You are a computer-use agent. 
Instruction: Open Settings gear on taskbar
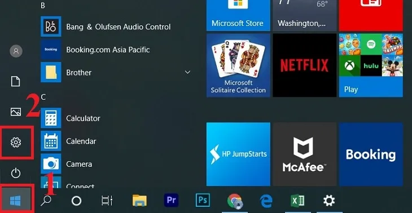pyautogui.click(x=329, y=201)
